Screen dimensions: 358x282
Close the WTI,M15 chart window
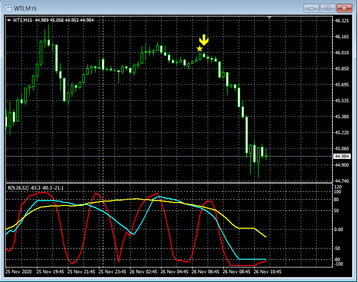pyautogui.click(x=344, y=8)
